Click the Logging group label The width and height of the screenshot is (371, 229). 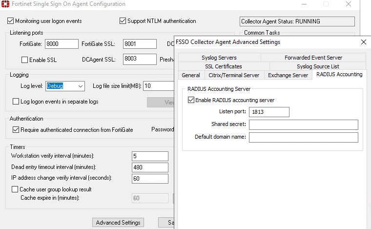click(19, 75)
